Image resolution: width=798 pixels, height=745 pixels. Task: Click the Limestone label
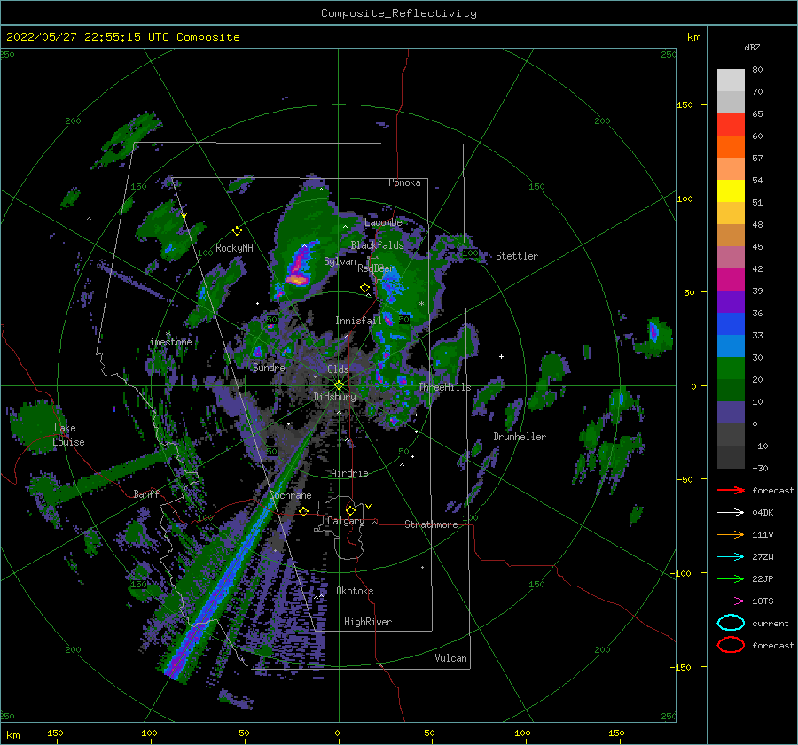pos(168,342)
